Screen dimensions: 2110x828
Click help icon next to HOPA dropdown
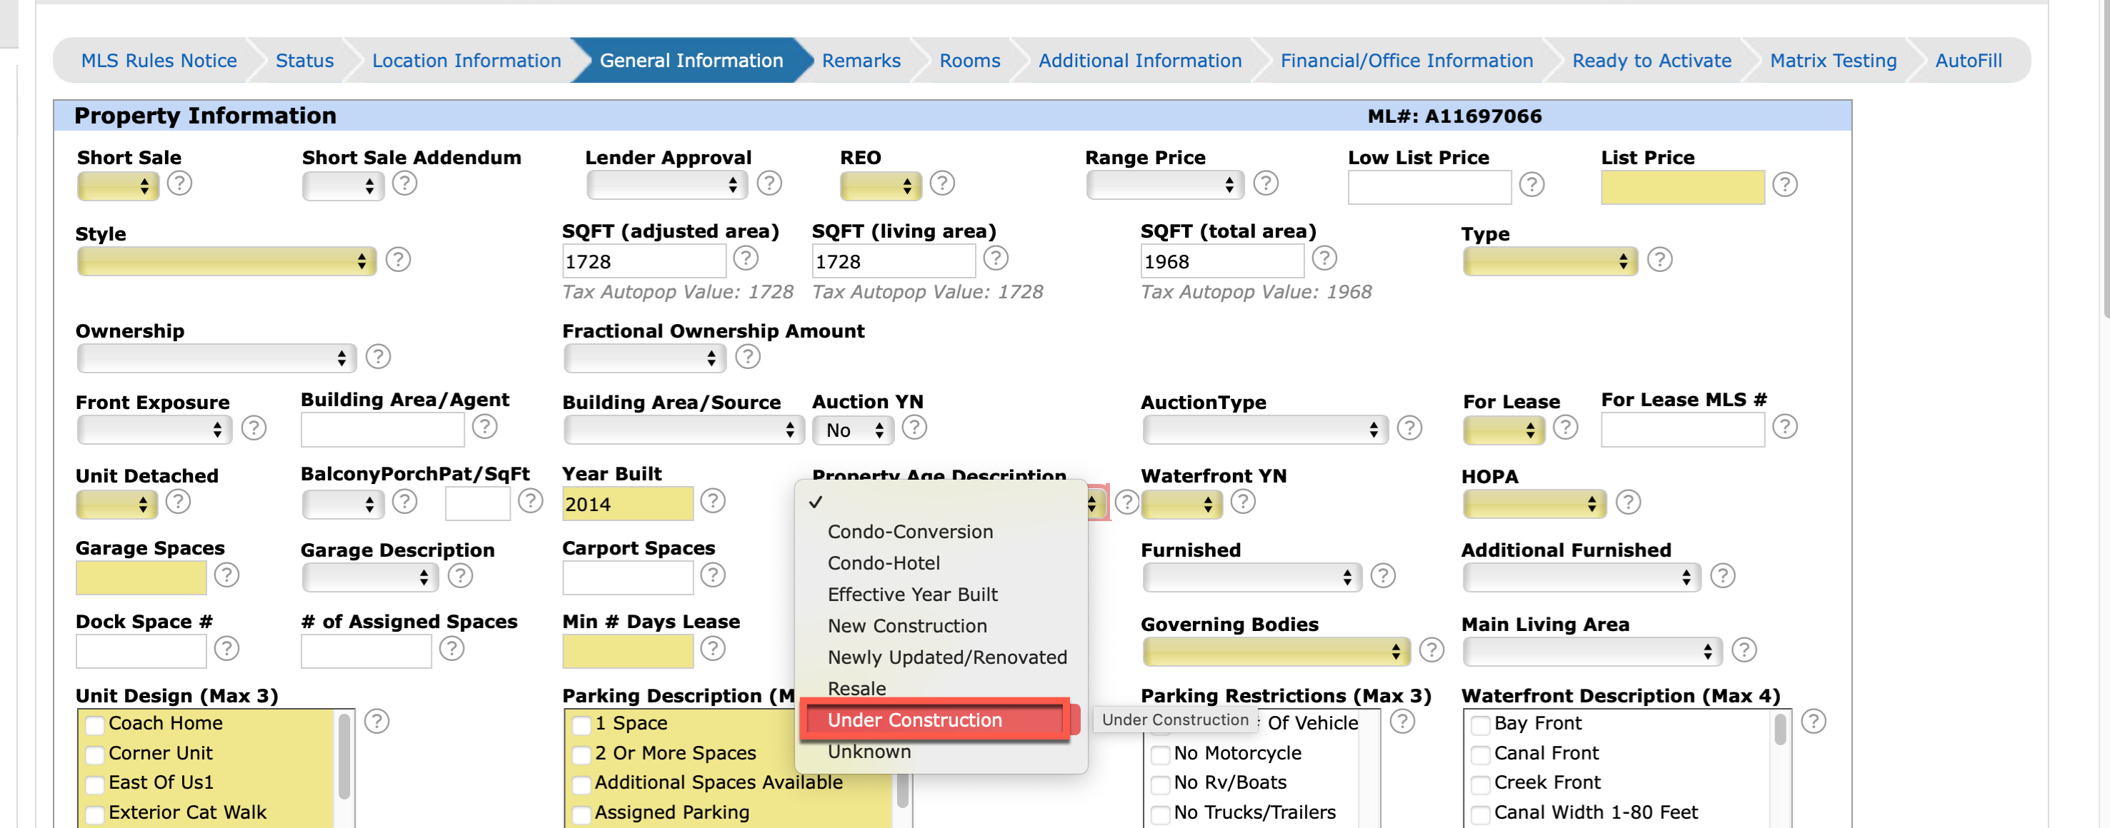tap(1628, 503)
